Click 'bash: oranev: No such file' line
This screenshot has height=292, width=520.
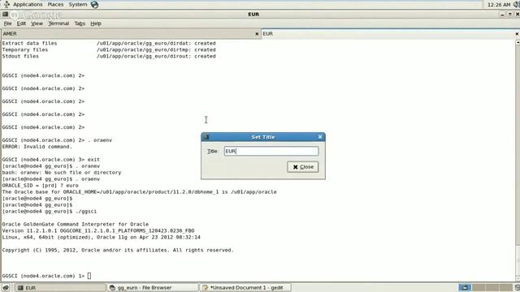62,173
